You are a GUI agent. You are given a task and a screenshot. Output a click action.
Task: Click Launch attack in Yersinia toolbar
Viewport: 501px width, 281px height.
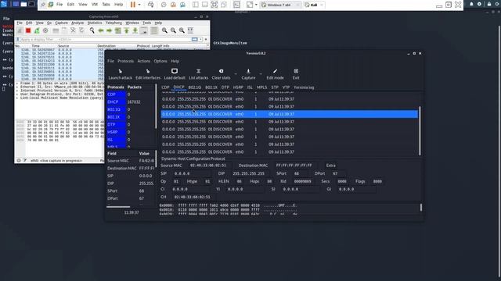point(120,74)
